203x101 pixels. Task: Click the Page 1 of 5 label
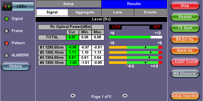pyautogui.click(x=101, y=97)
